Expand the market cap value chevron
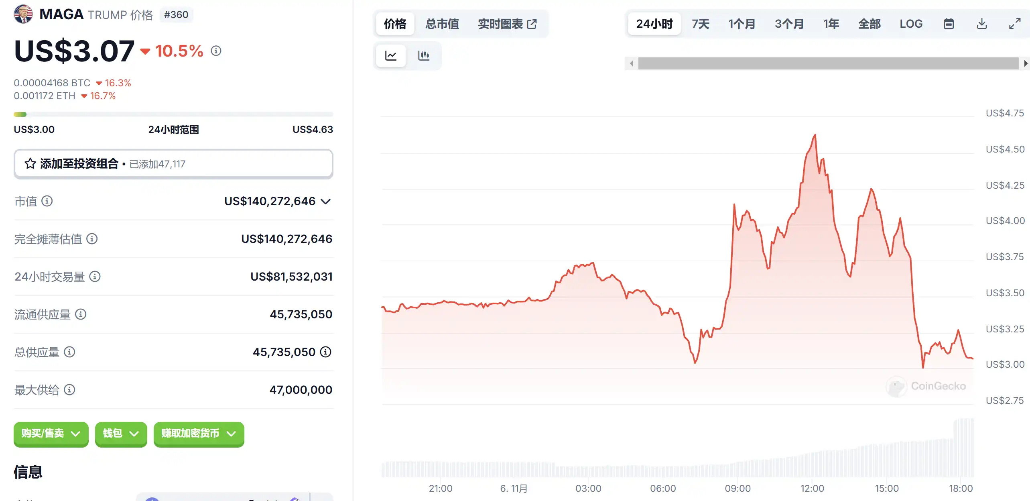The width and height of the screenshot is (1030, 501). (326, 202)
